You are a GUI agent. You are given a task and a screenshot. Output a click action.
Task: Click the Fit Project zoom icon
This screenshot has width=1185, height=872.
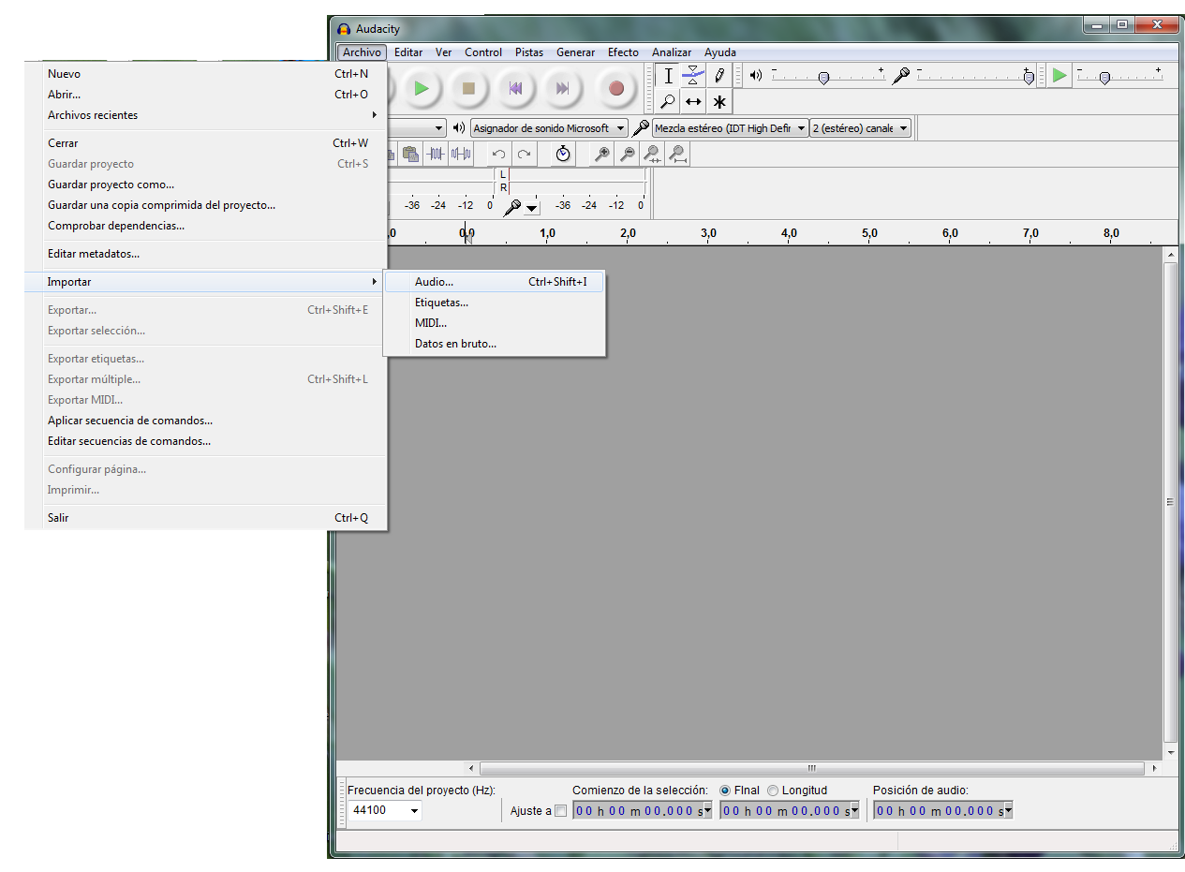[x=678, y=154]
